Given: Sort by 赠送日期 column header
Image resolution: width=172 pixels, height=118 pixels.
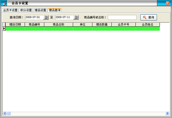Looking at the screenshot, I should tap(15, 24).
